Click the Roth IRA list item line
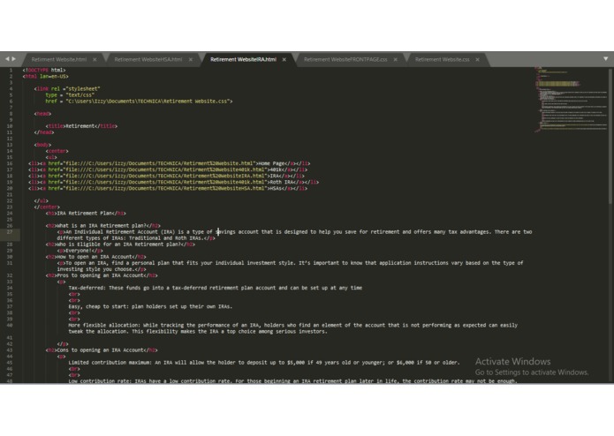Image resolution: width=614 pixels, height=436 pixels. pos(173,182)
